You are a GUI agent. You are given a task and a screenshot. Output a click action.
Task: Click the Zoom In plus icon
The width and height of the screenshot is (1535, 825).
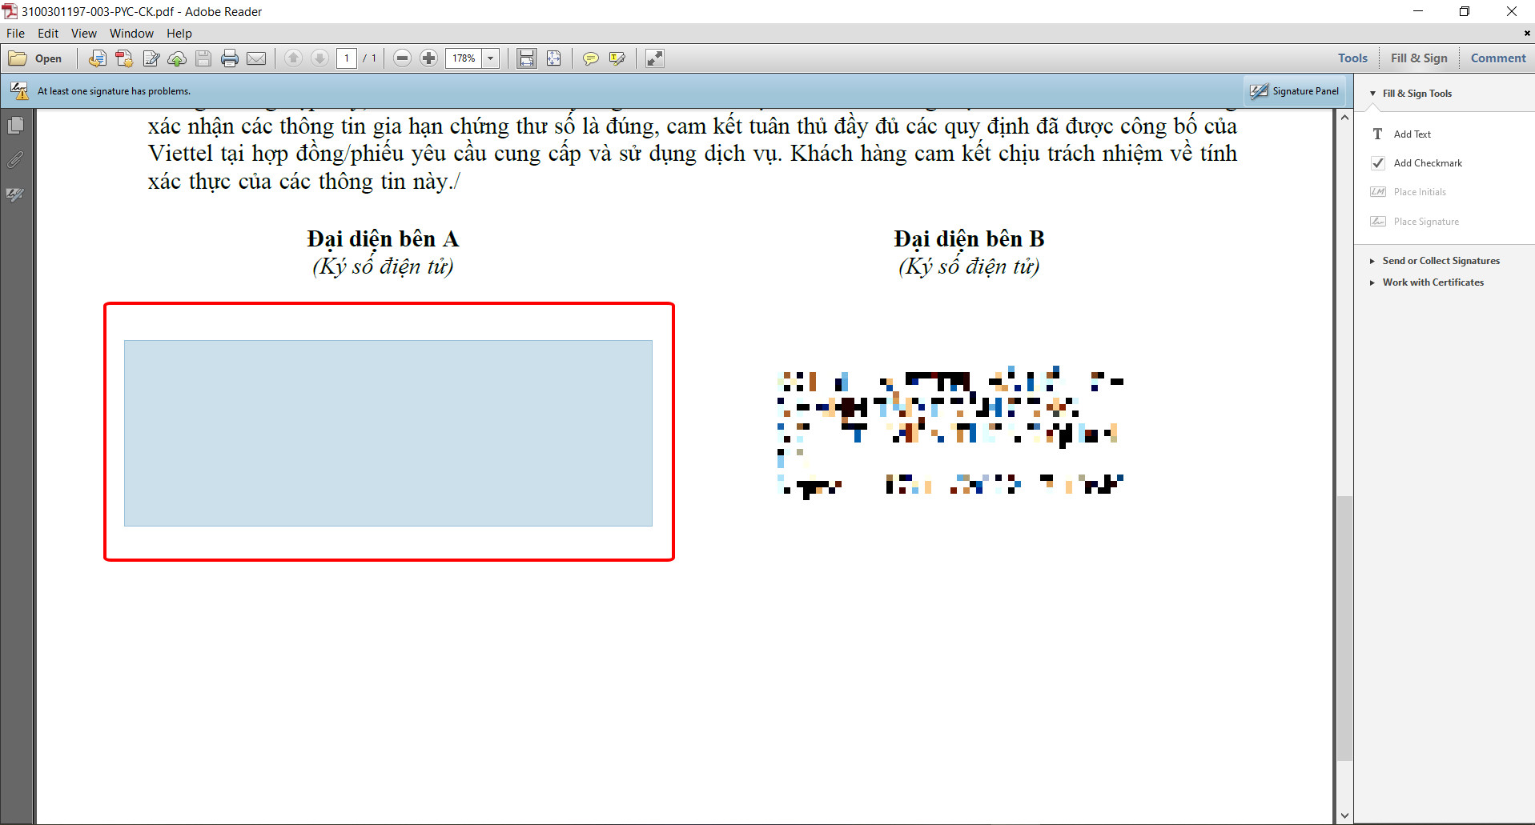429,58
